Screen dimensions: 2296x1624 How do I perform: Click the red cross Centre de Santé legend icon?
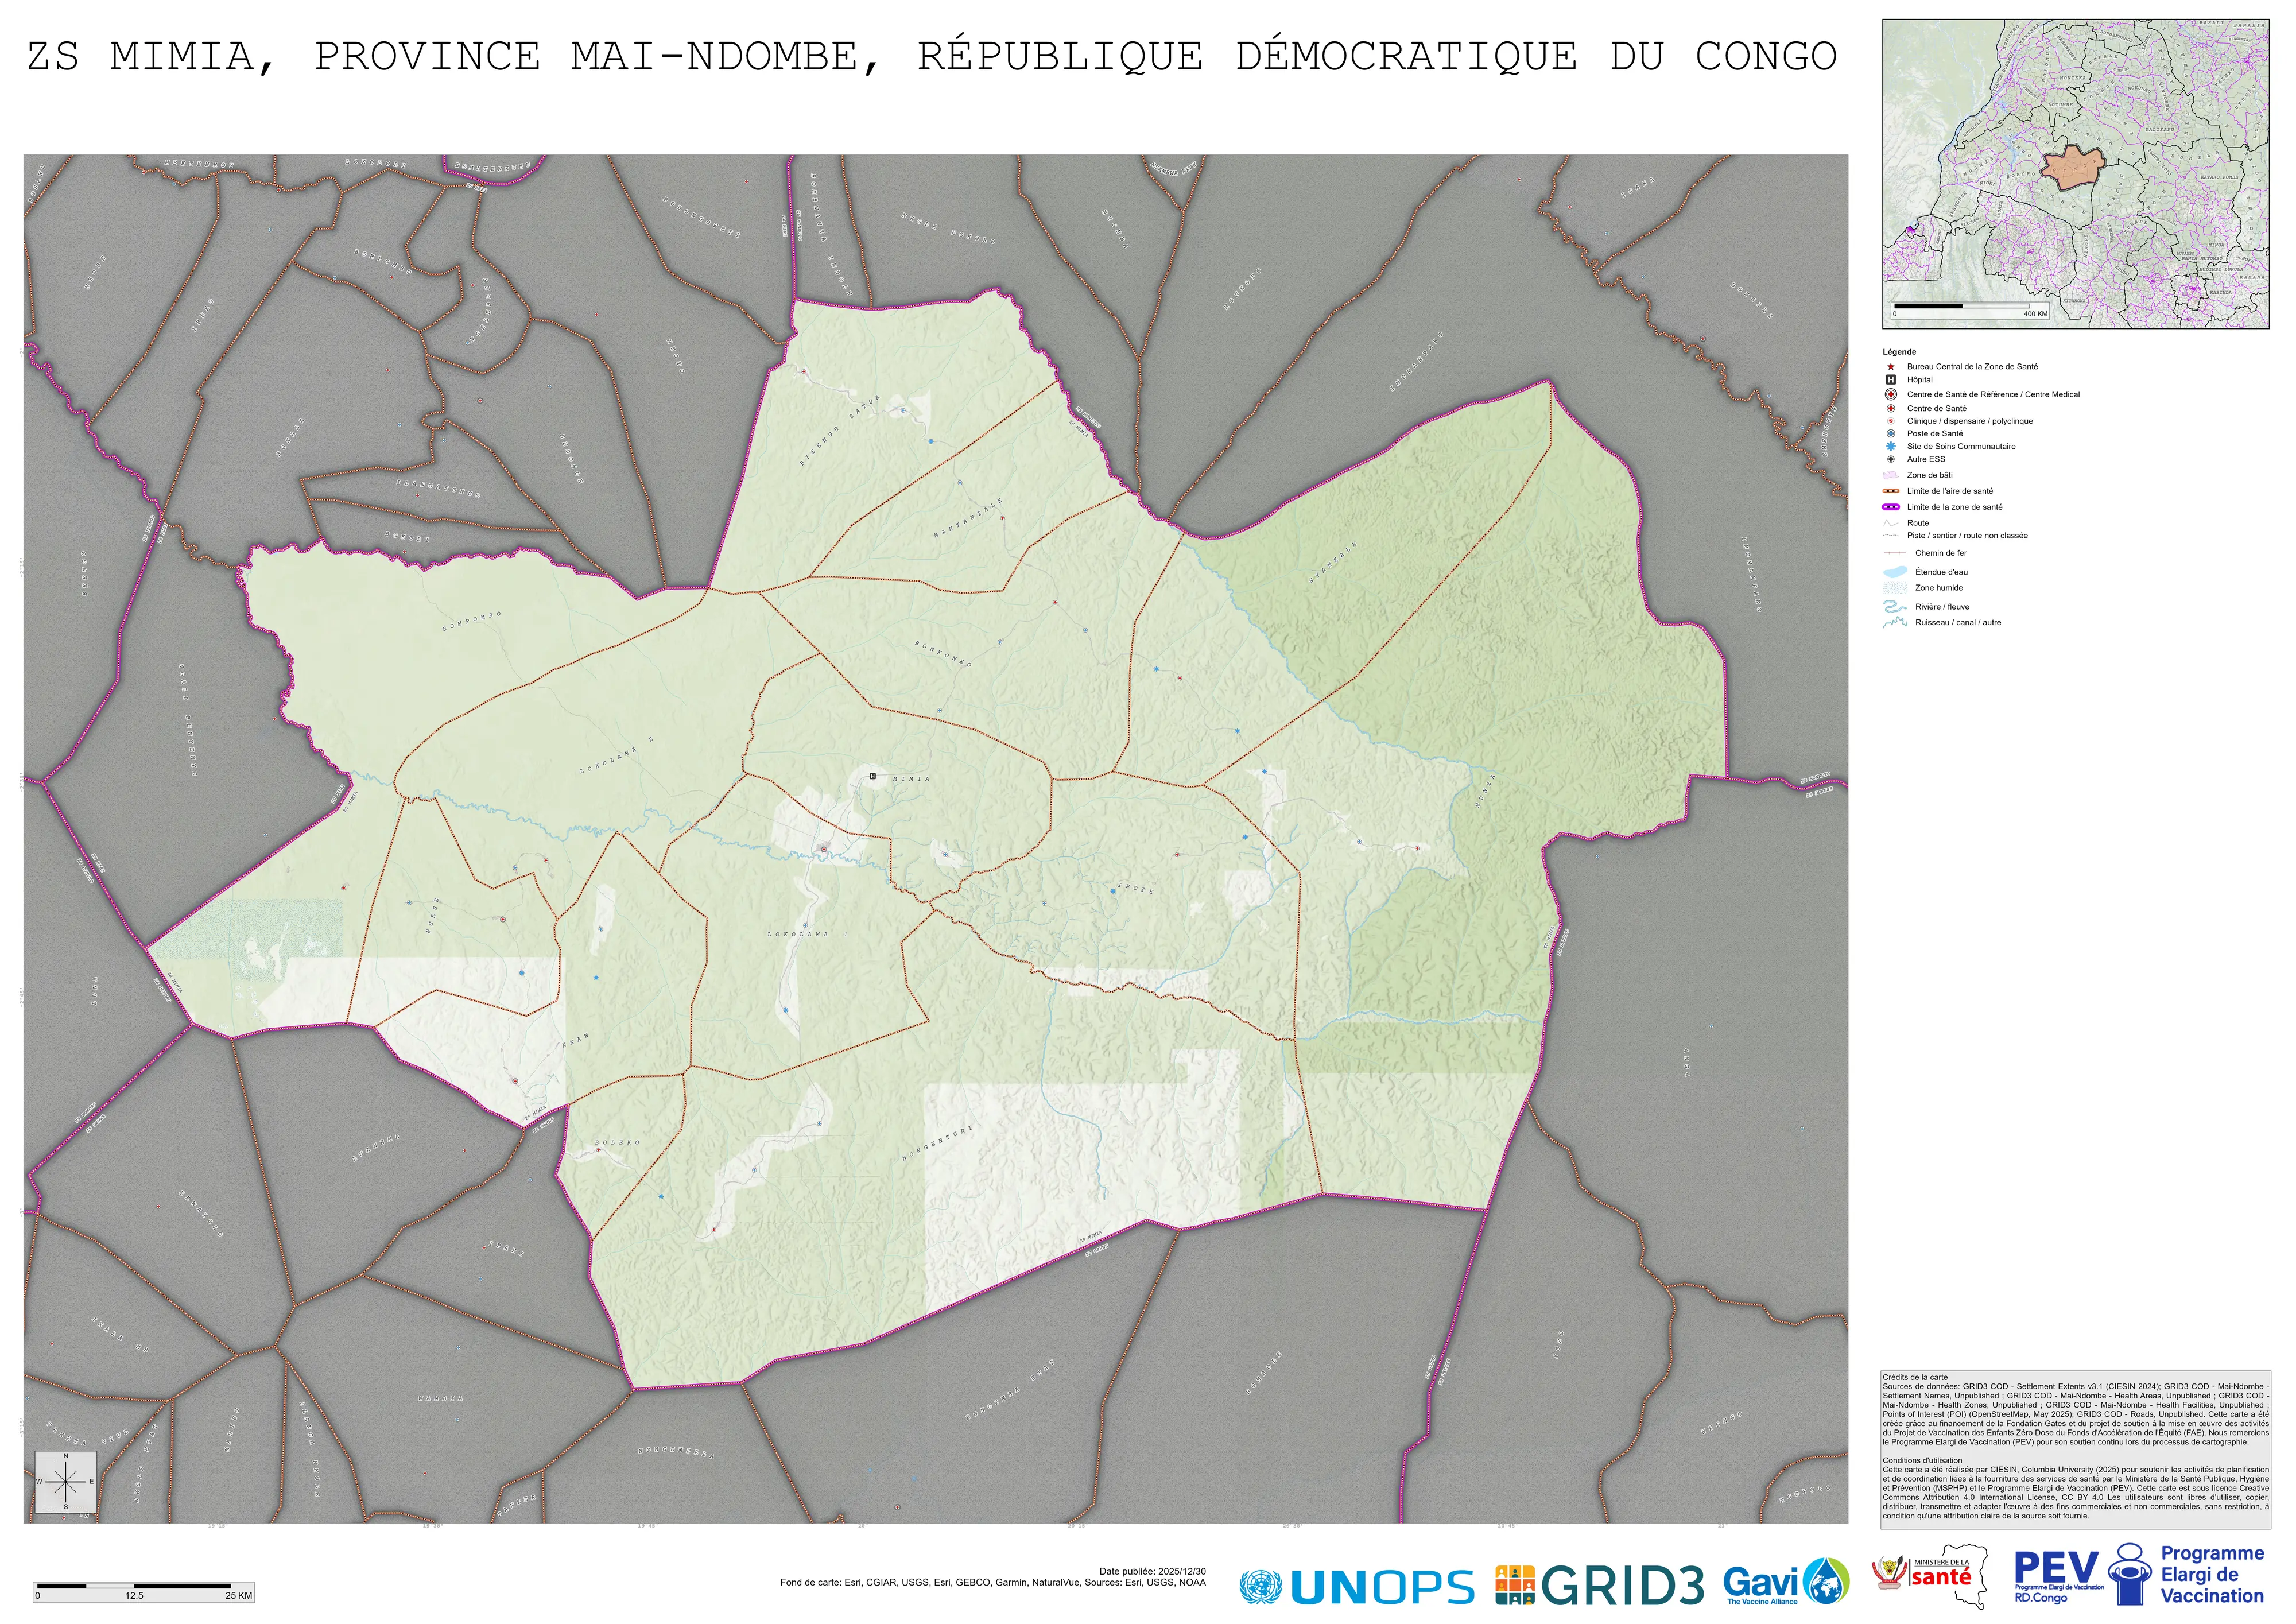pyautogui.click(x=1891, y=408)
